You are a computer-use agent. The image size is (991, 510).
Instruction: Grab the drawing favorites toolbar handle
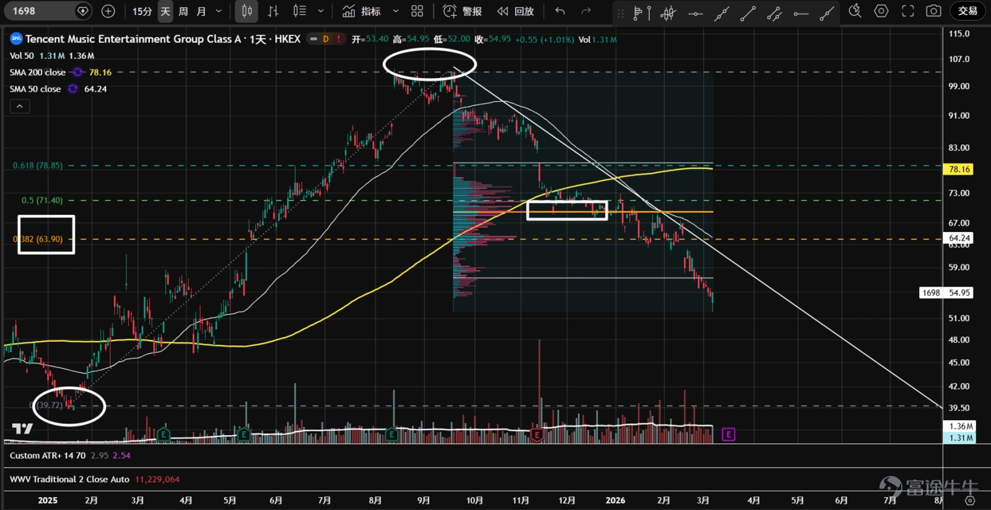pyautogui.click(x=621, y=12)
